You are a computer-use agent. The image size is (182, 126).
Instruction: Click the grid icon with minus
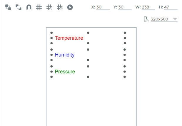[49, 7]
